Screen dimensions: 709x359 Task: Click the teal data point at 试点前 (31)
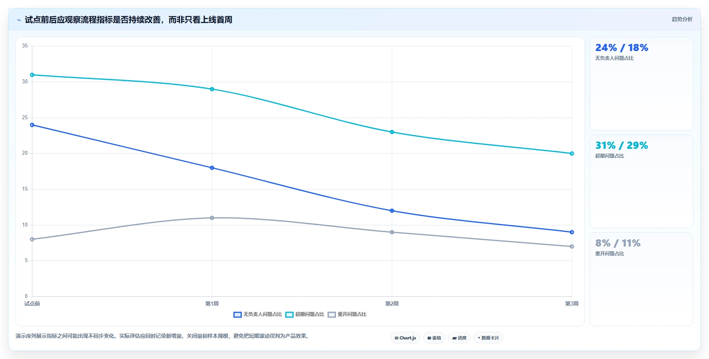coord(32,75)
